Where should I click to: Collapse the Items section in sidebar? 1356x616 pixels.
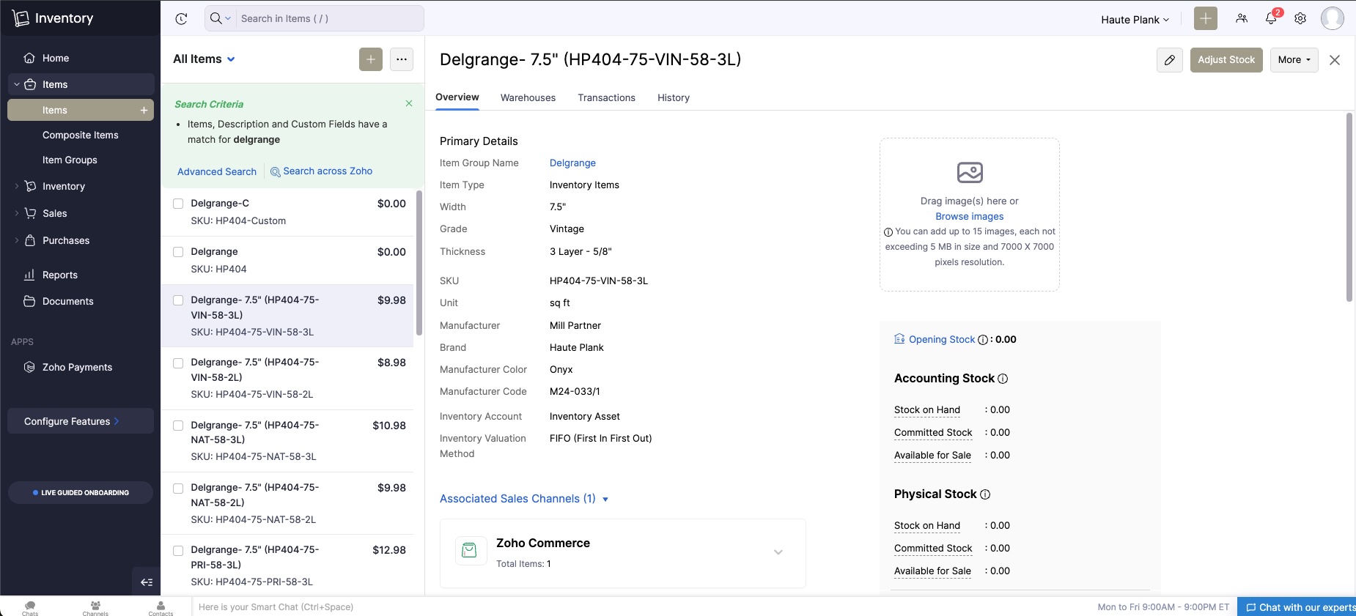tap(17, 84)
